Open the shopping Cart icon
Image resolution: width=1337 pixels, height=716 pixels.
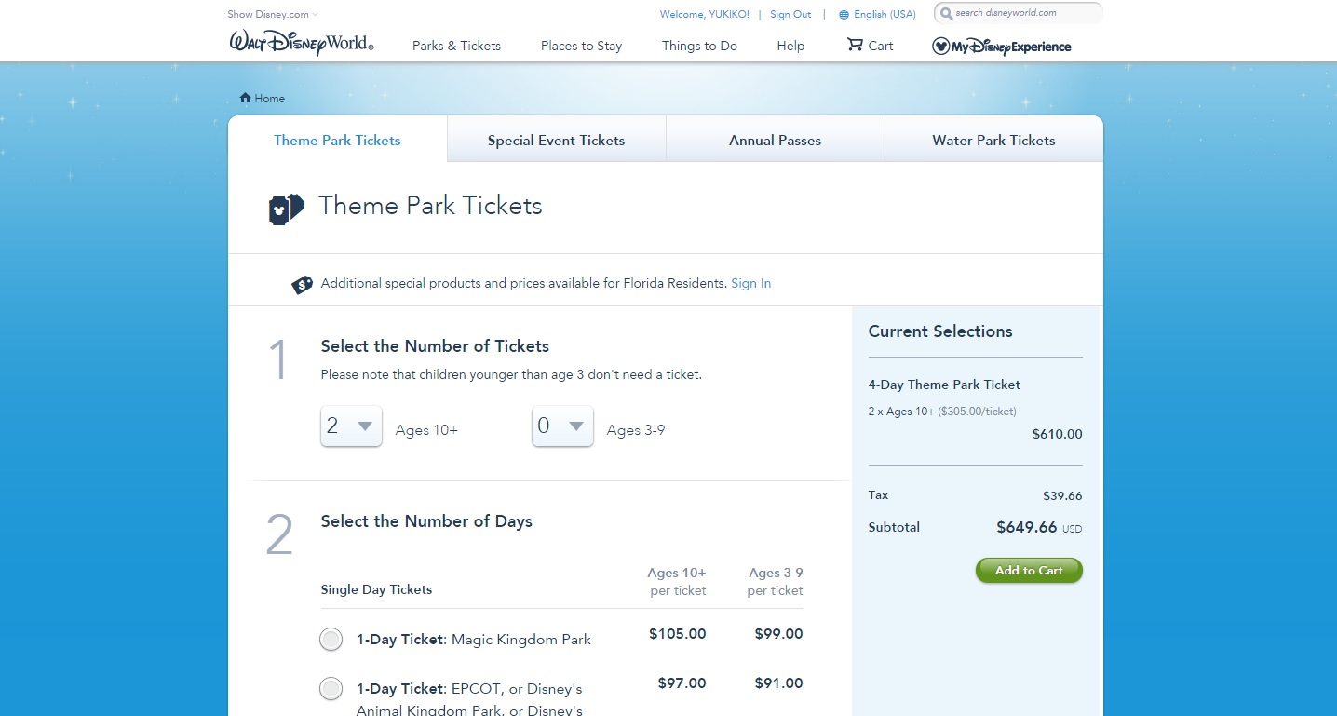tap(855, 44)
